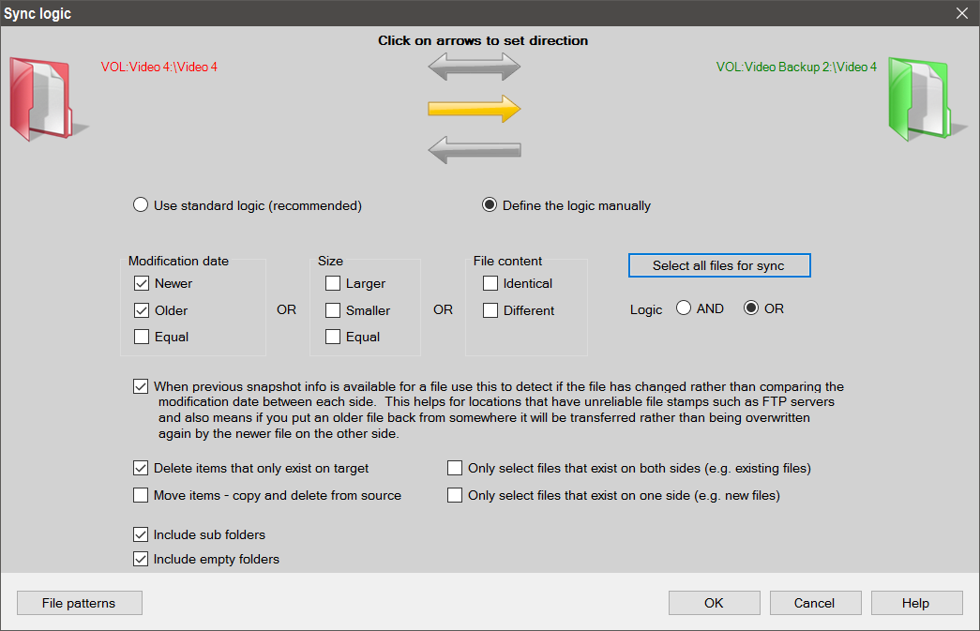The height and width of the screenshot is (631, 980).
Task: Toggle 'Include sub folders' checkbox
Action: (142, 534)
